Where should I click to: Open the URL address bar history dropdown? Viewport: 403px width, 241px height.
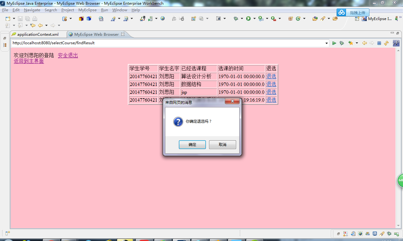[x=326, y=43]
